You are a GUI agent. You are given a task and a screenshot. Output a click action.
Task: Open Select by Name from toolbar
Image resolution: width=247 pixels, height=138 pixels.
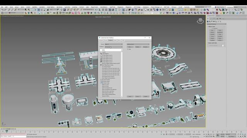coord(29,10)
